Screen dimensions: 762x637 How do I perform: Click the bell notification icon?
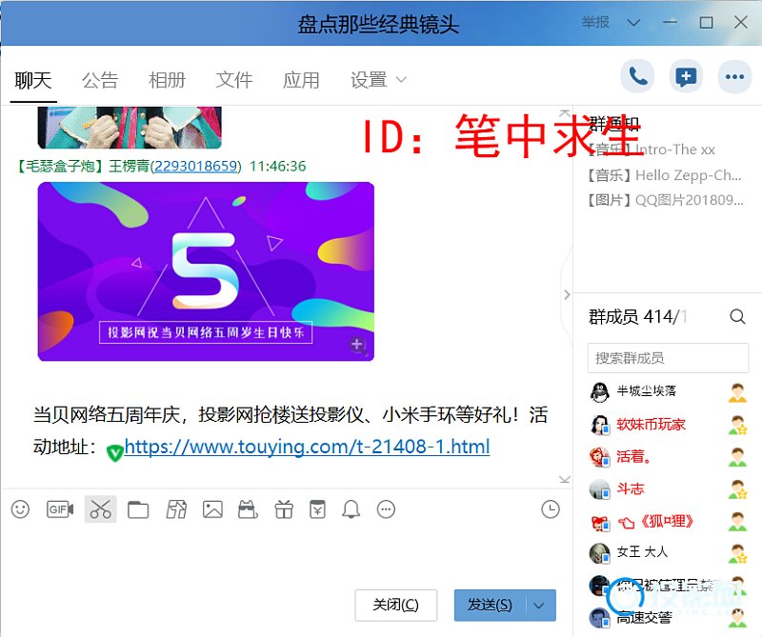tap(351, 509)
